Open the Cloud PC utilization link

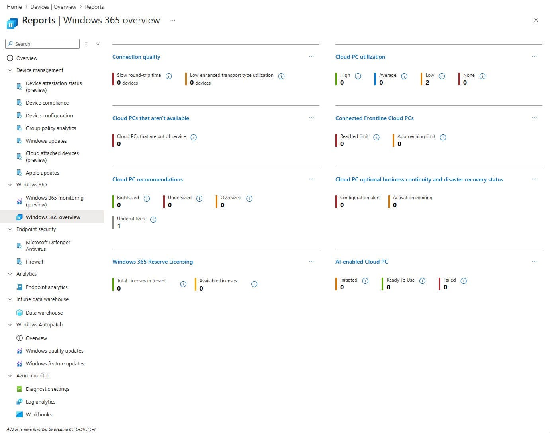(x=360, y=57)
